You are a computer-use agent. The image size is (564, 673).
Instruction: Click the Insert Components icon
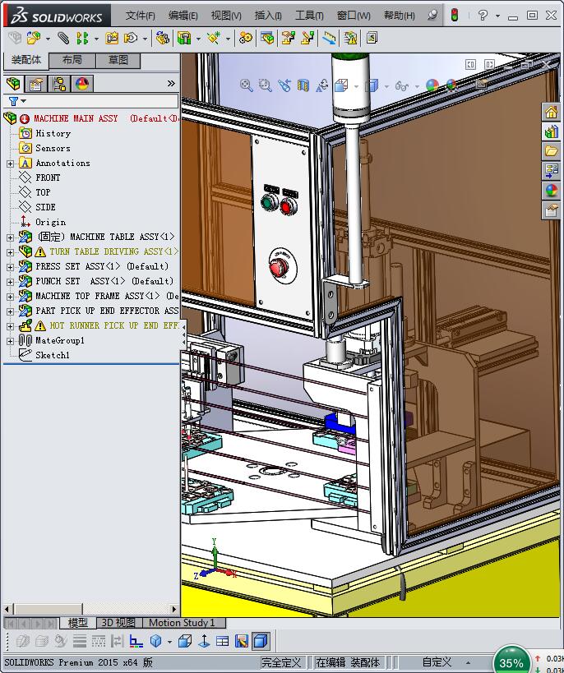[34, 38]
